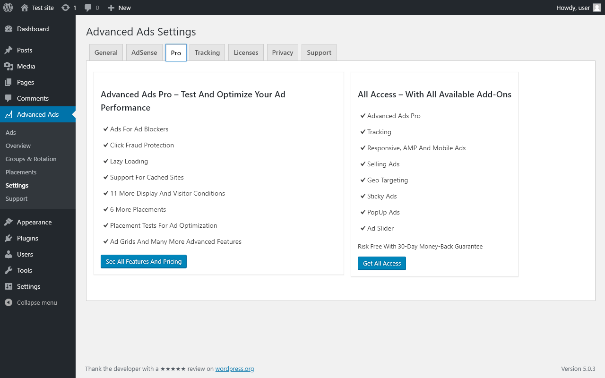
Task: Open Advanced Ads menu label
Action: tap(38, 114)
